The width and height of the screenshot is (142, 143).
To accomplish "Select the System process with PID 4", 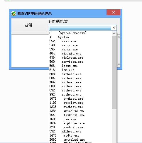I will 80,37.
